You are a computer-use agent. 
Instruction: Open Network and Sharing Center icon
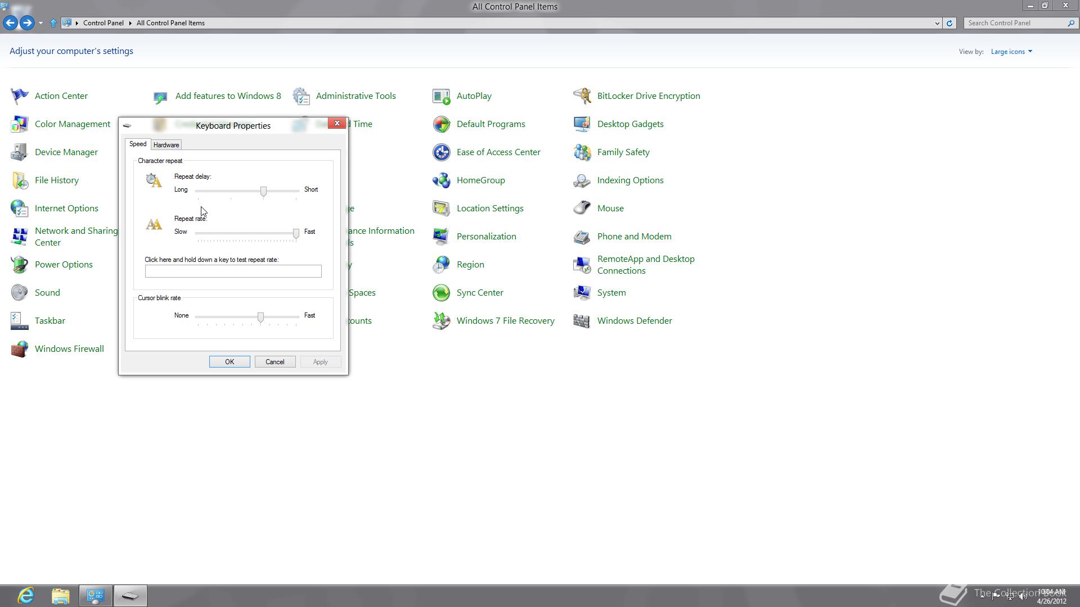(19, 237)
